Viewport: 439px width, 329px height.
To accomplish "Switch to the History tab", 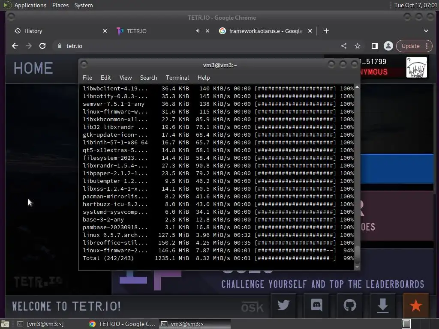I will tap(60, 31).
